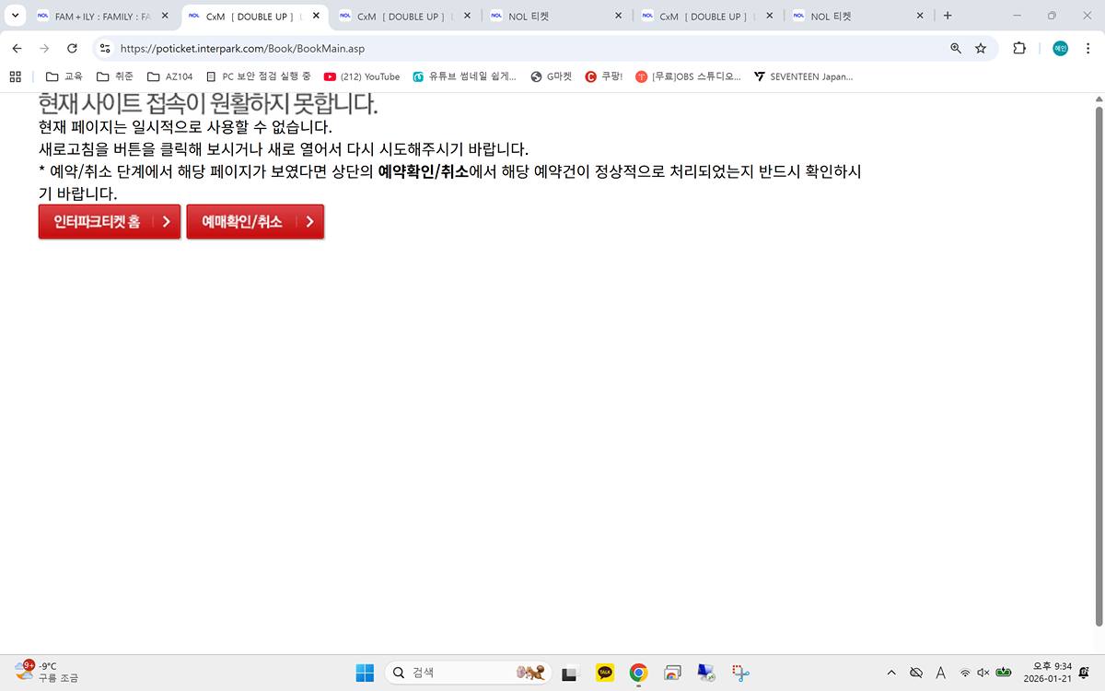Viewport: 1105px width, 691px height.
Task: Open the KakaoTalk taskbar icon
Action: 605,673
